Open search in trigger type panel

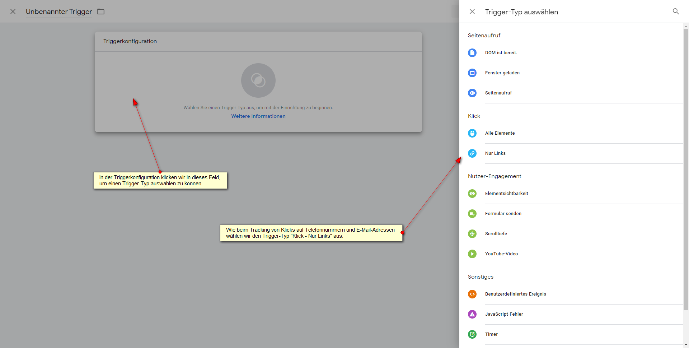(x=676, y=11)
